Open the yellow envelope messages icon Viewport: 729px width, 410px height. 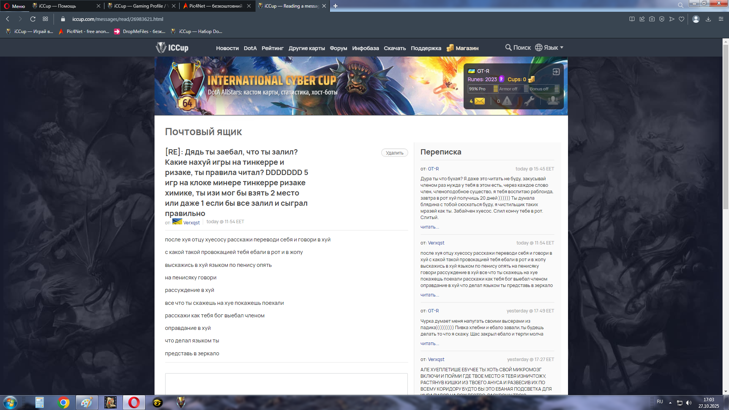click(x=480, y=101)
